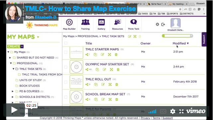Screen dimensions: 213x120
Task: Duplicate the OLYMPIC MAP STARTER SET
Action: 97,69
